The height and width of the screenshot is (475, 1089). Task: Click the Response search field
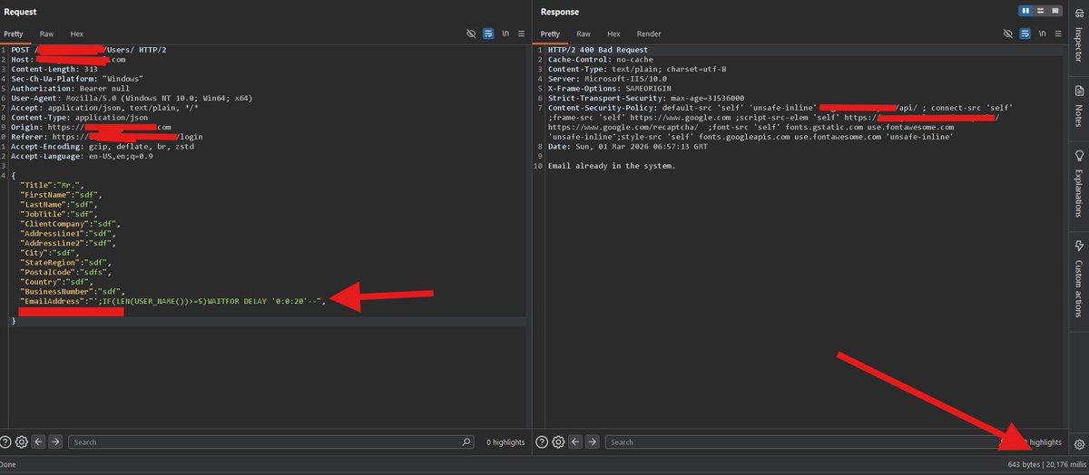pos(808,442)
